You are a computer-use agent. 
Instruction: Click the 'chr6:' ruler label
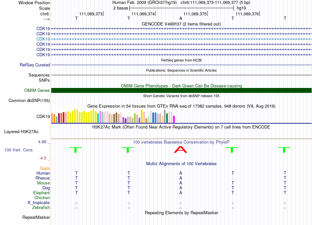point(45,14)
